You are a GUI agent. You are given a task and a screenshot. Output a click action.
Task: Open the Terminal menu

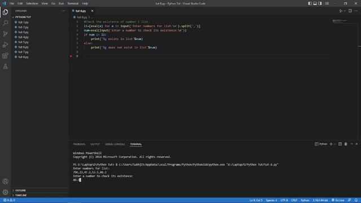[73, 3]
